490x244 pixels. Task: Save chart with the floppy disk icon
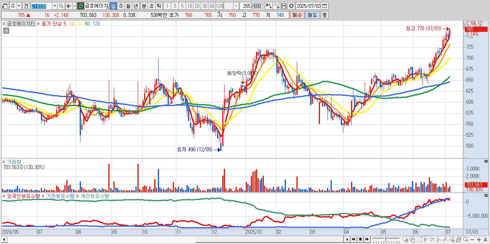tap(284, 6)
